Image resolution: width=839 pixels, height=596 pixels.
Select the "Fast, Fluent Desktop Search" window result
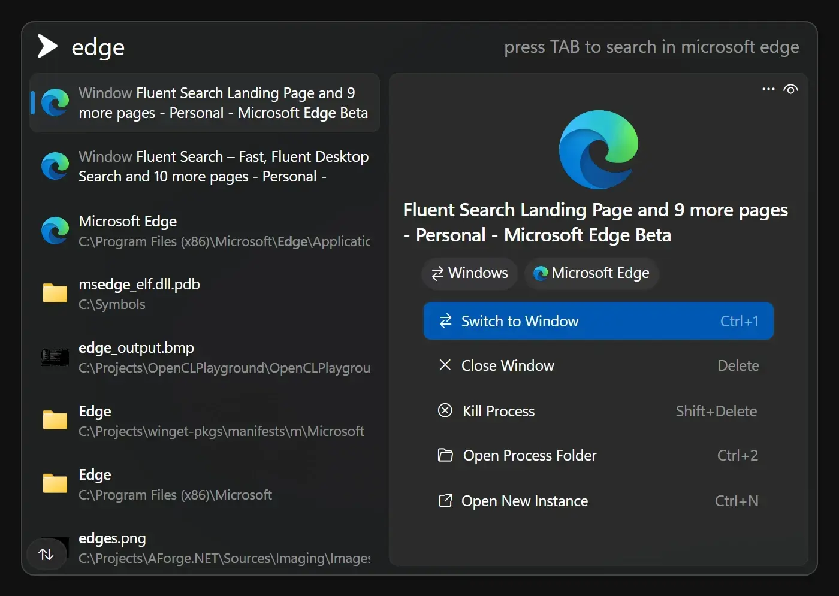tap(205, 167)
